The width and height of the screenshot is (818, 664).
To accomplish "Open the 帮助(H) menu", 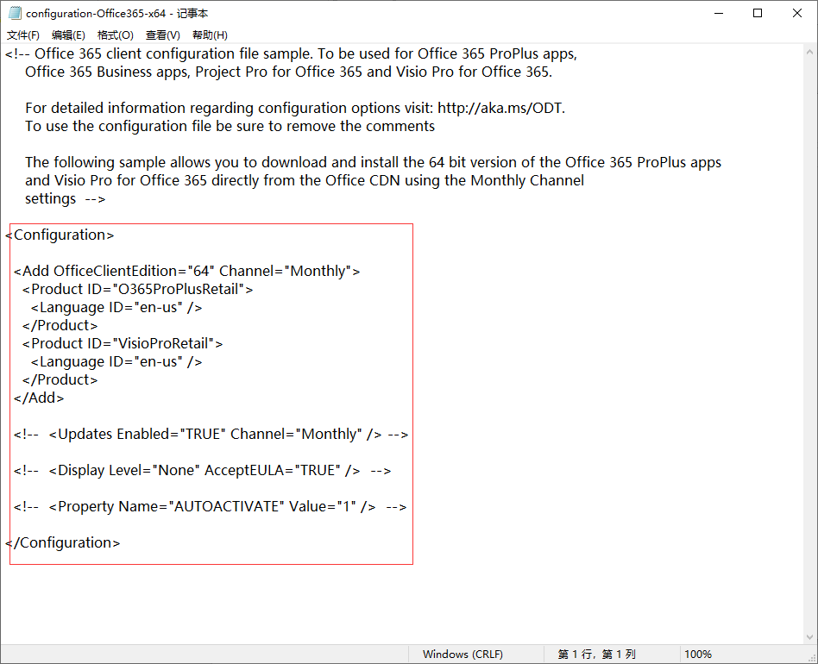I will 210,34.
